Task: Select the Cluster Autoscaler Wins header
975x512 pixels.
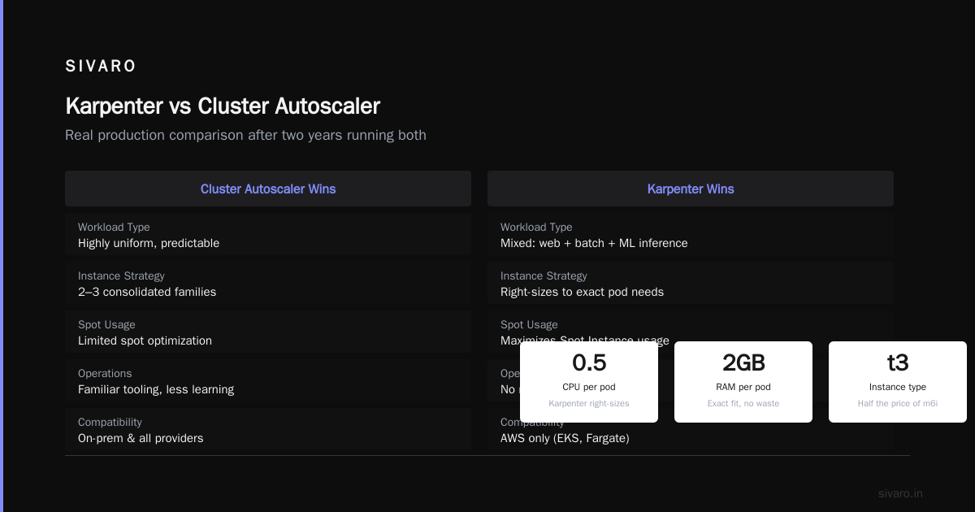Action: click(x=268, y=189)
